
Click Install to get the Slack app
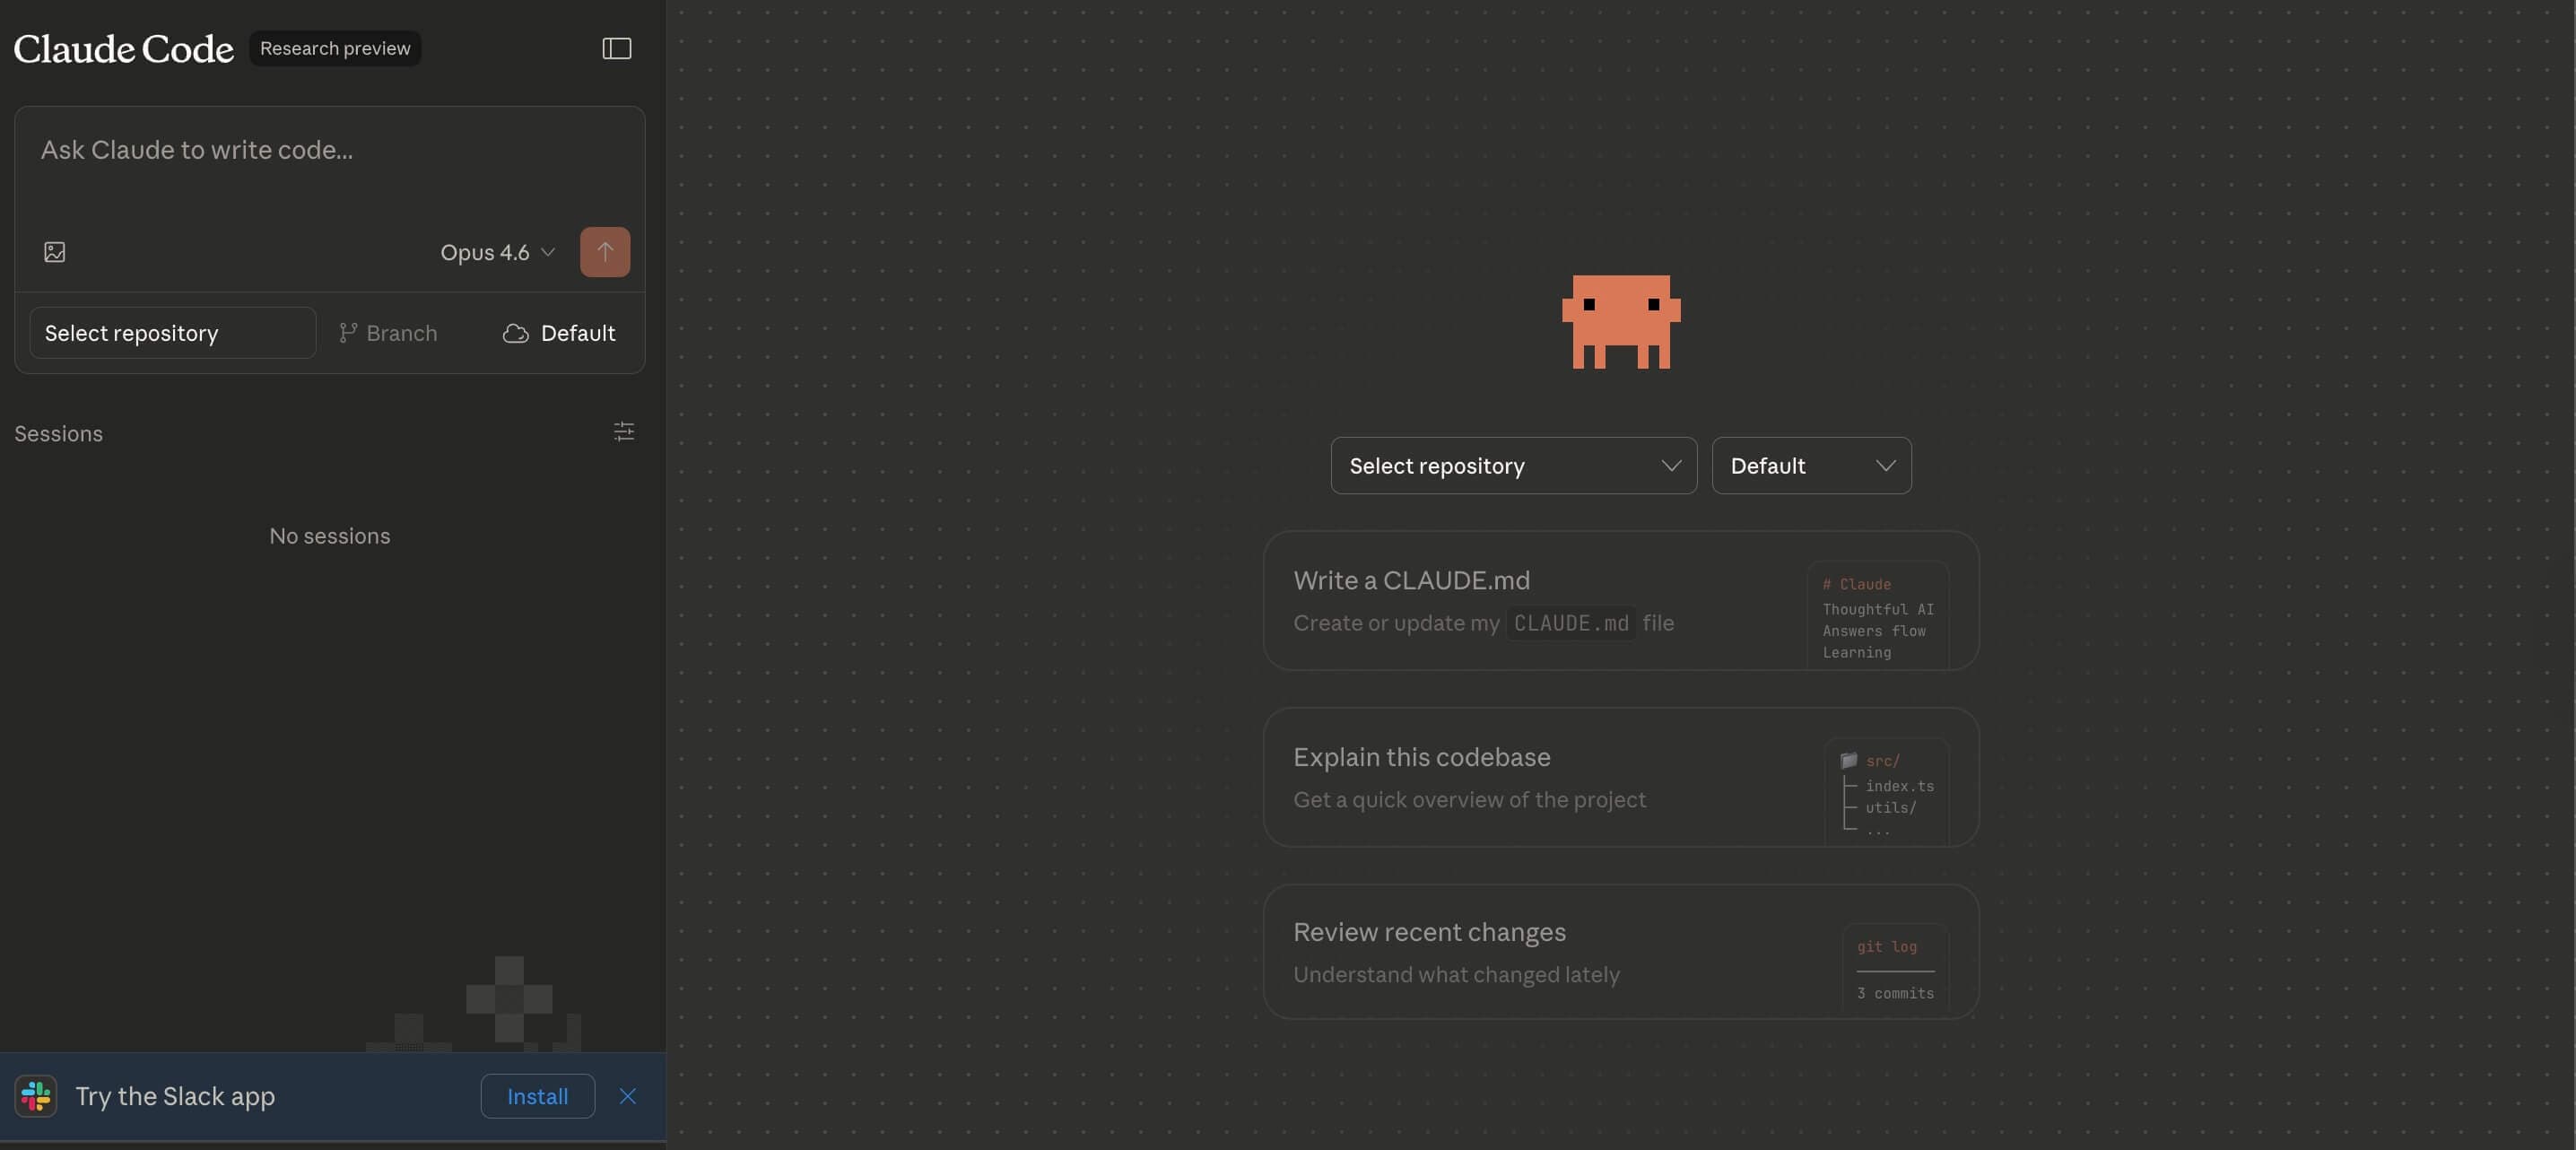point(537,1096)
